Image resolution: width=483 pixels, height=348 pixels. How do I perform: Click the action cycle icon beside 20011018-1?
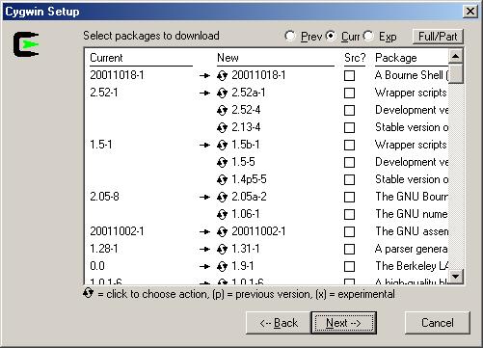click(222, 76)
